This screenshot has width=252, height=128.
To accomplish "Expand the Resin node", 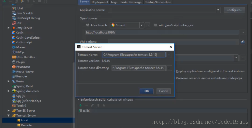I will point(8,81).
